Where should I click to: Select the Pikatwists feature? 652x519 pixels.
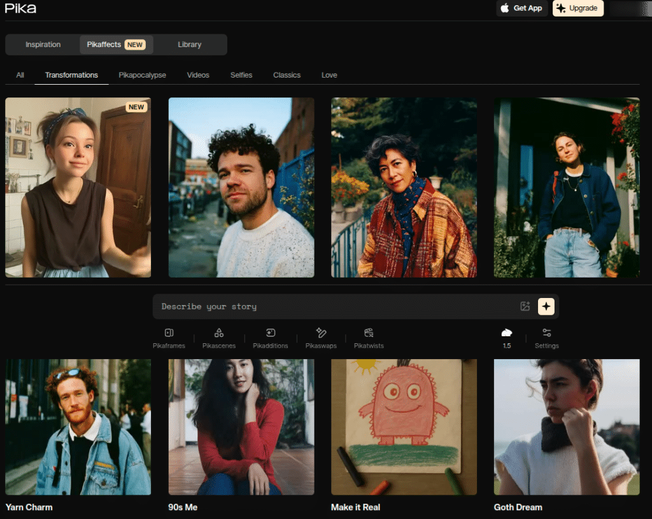pyautogui.click(x=369, y=338)
